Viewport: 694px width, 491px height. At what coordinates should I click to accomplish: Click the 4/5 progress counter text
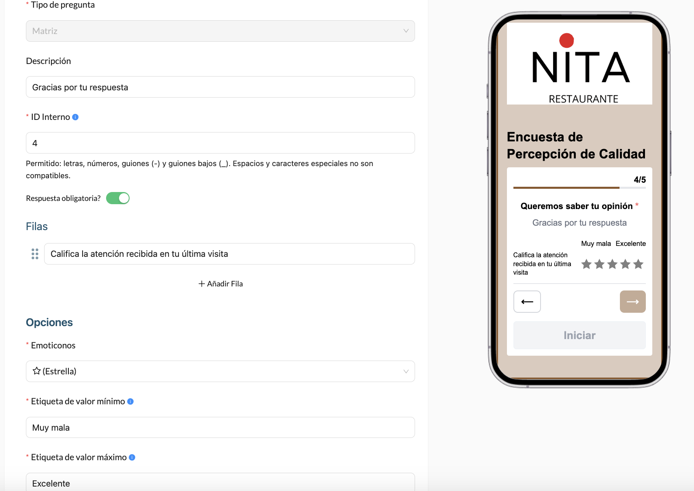click(640, 179)
